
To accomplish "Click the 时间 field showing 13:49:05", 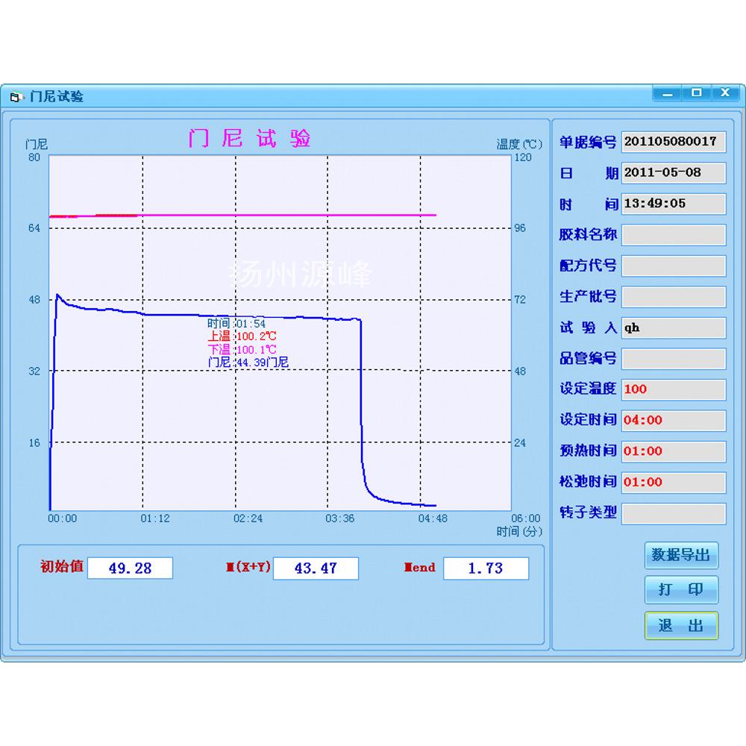I will [673, 204].
